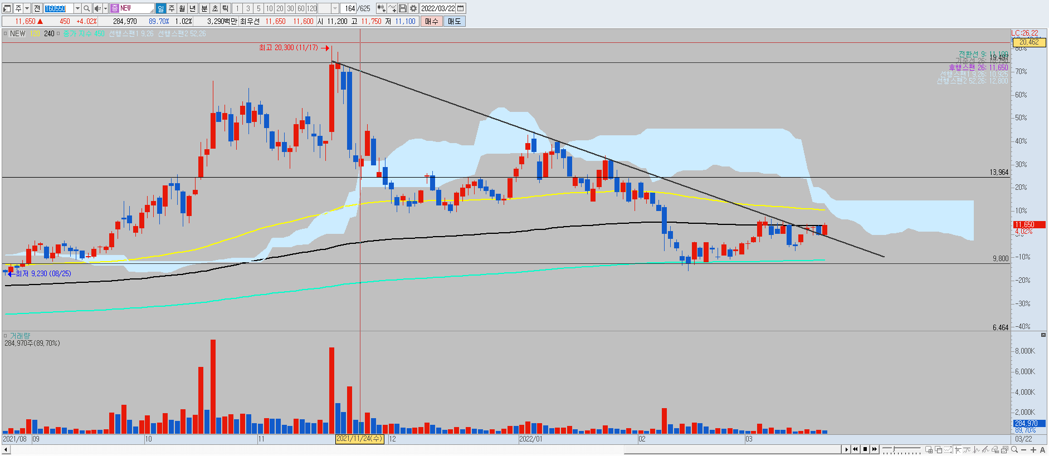Click the 매도 sell button
Image resolution: width=1049 pixels, height=456 pixels.
coord(455,21)
